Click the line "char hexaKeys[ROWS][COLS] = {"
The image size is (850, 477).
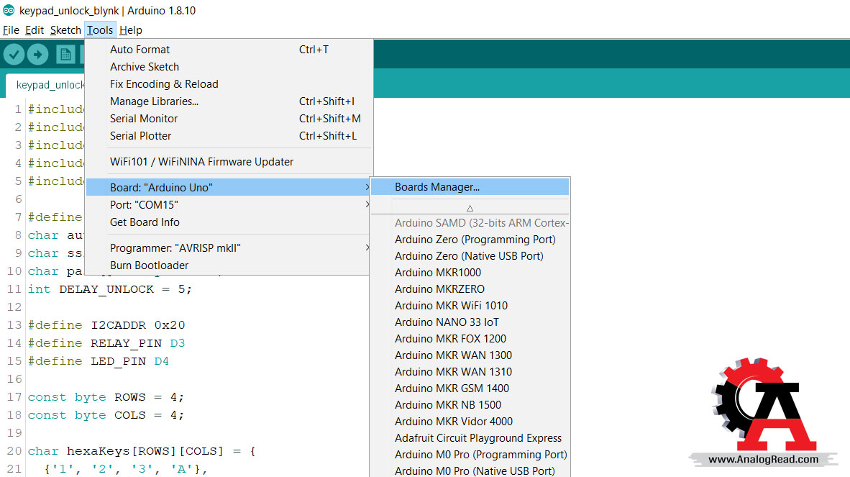pyautogui.click(x=142, y=451)
